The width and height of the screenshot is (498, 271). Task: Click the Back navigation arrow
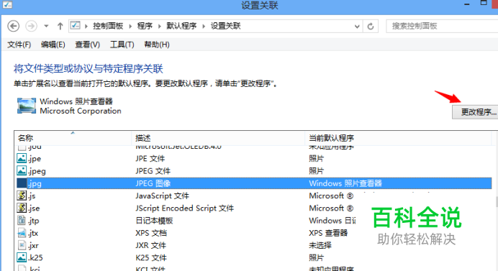tap(14, 26)
